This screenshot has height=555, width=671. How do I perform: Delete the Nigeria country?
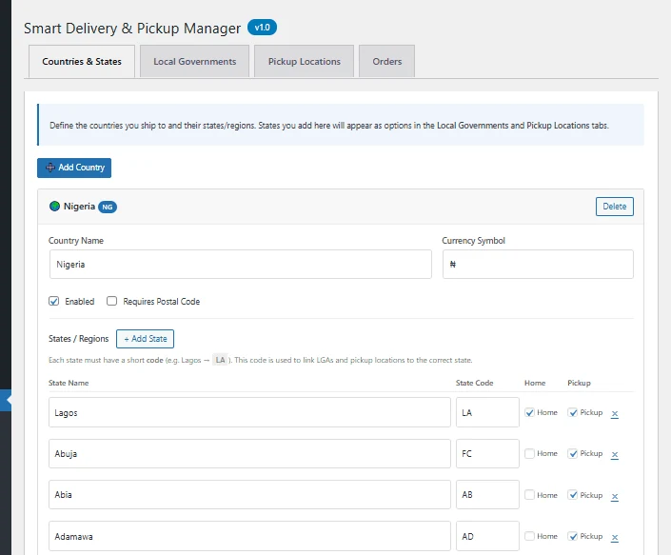tap(615, 207)
